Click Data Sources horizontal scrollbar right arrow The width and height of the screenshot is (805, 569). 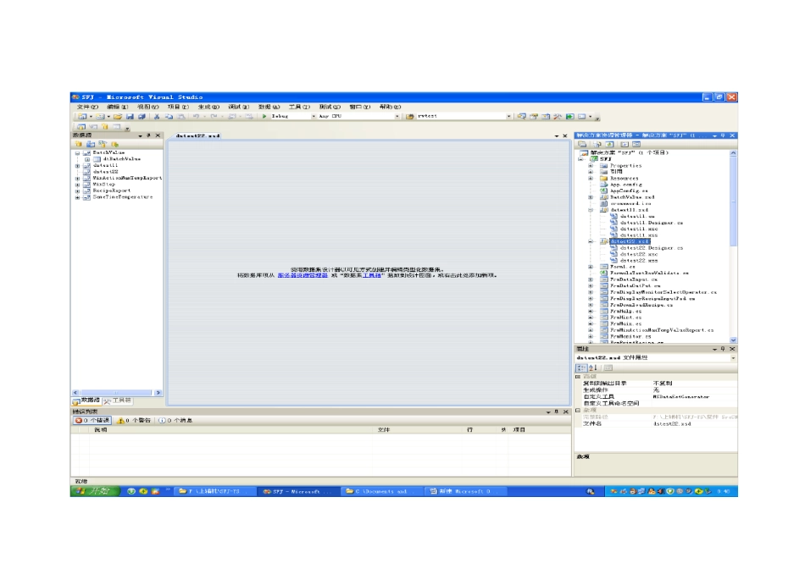[x=158, y=393]
